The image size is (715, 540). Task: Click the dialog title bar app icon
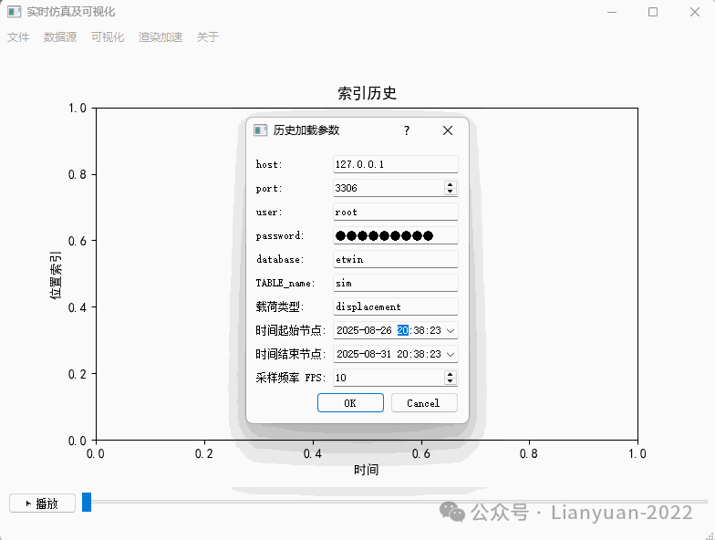(x=260, y=130)
